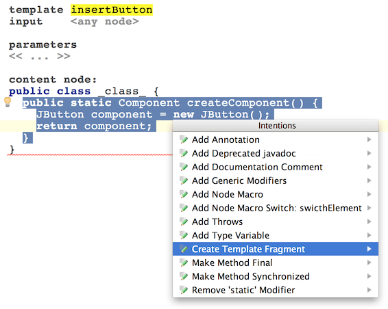Expand submenu arrow for Make Method Synchronized
This screenshot has height=309, width=388.
[x=369, y=276]
